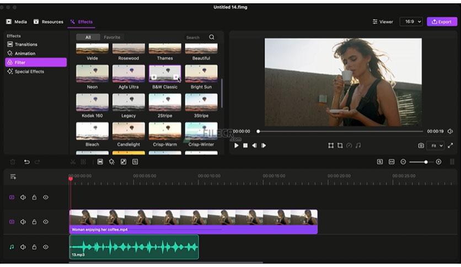This screenshot has height=267, width=461.
Task: Apply the Crisp-Warm filter
Action: coord(165,131)
